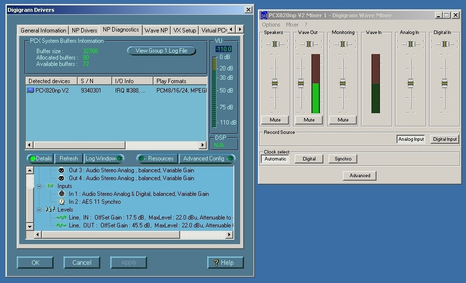Switch to the Wave NP tab
Image resolution: width=466 pixels, height=283 pixels.
[156, 31]
